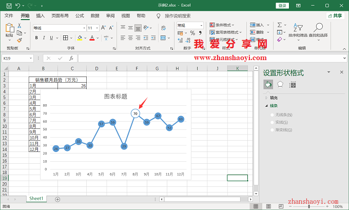Click the Copy icon in clipboard group
This screenshot has height=210, width=349.
pyautogui.click(x=20, y=33)
